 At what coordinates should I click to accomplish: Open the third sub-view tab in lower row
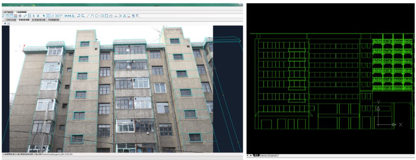[x=39, y=20]
